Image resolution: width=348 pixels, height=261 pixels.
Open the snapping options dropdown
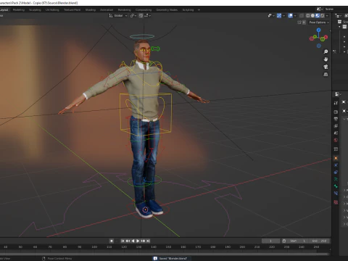pyautogui.click(x=147, y=15)
